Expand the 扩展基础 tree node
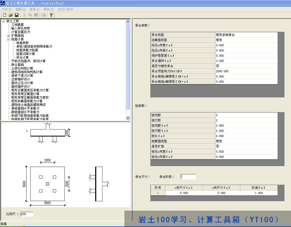Image resolution: width=291 pixels, height=227 pixels. coord(8,36)
